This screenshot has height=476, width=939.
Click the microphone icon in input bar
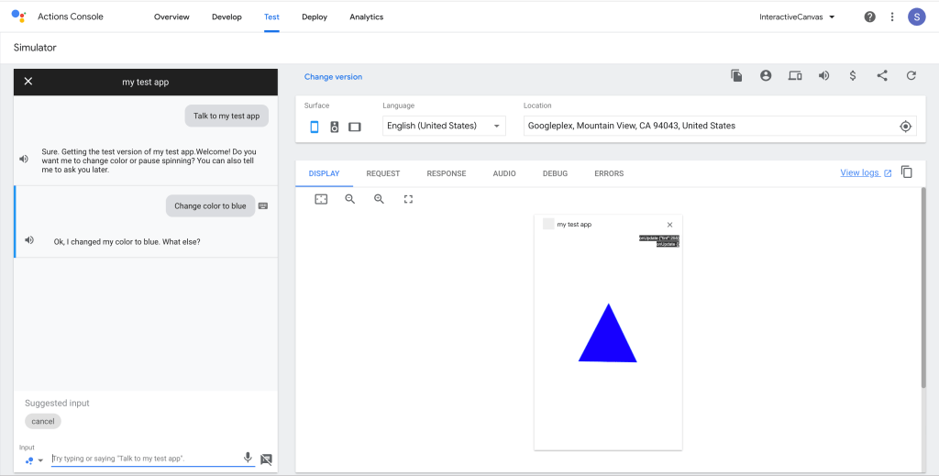tap(248, 458)
